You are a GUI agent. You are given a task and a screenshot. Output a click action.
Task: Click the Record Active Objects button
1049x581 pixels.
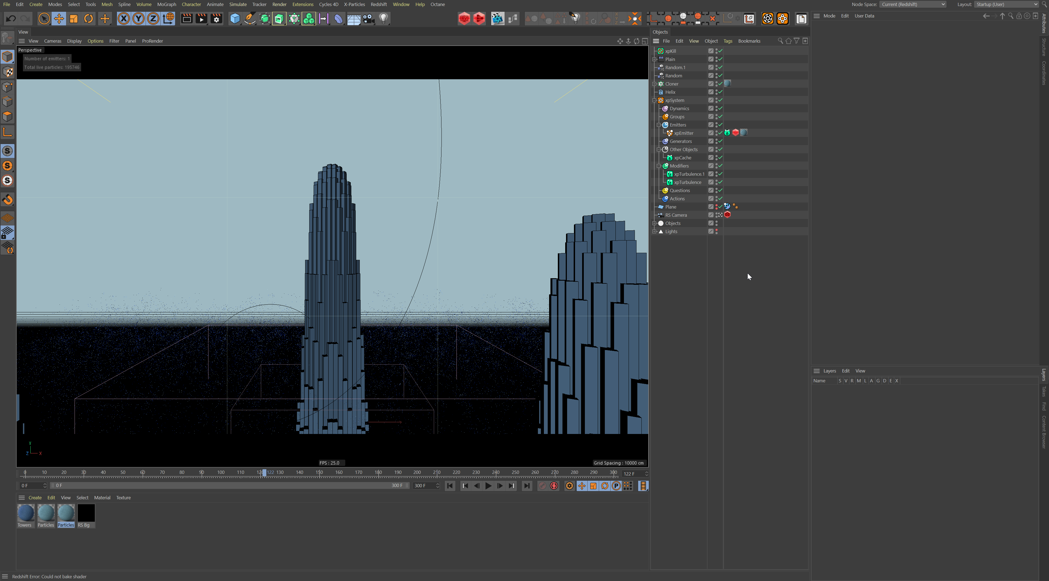(x=542, y=486)
